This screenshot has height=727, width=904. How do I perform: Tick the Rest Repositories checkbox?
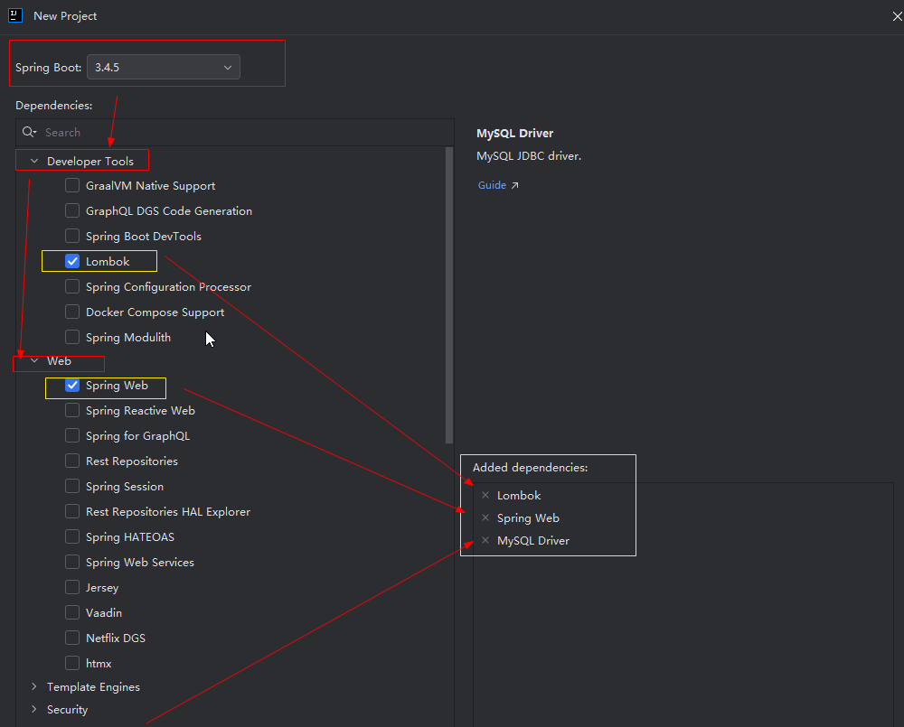(72, 461)
